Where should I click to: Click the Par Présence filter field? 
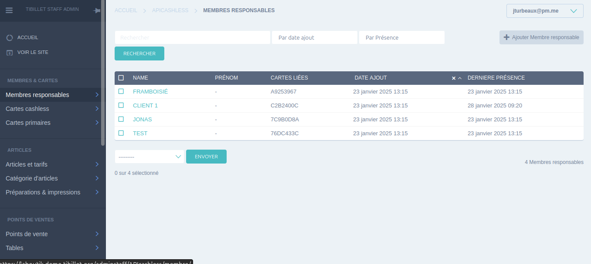pos(402,37)
